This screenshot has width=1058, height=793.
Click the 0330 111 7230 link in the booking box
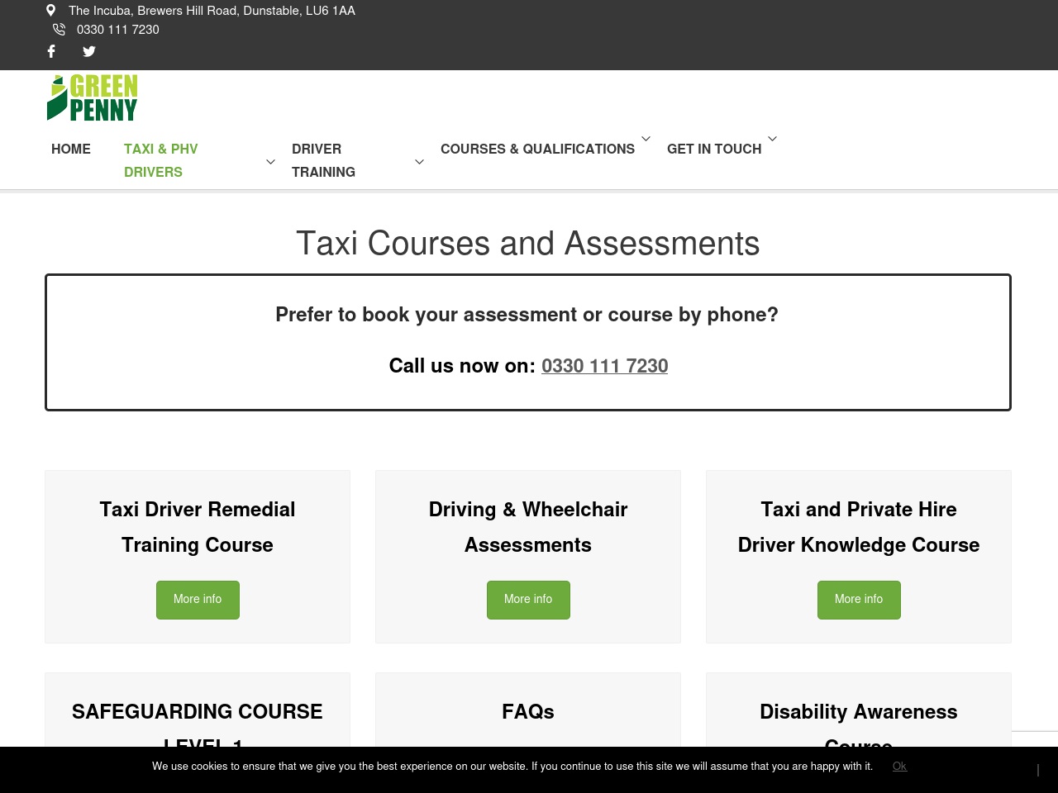click(604, 366)
